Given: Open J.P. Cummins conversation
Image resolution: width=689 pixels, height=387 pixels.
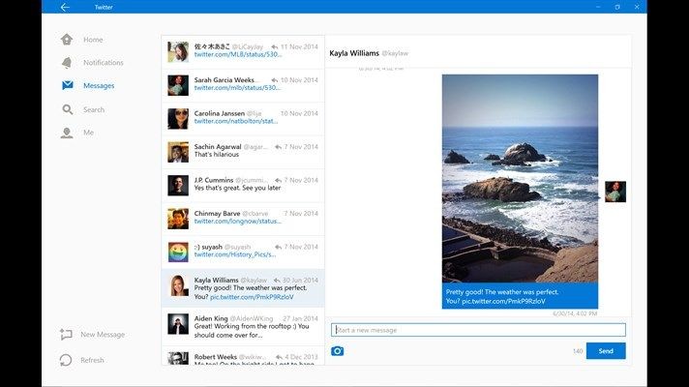Looking at the screenshot, I should pos(243,186).
